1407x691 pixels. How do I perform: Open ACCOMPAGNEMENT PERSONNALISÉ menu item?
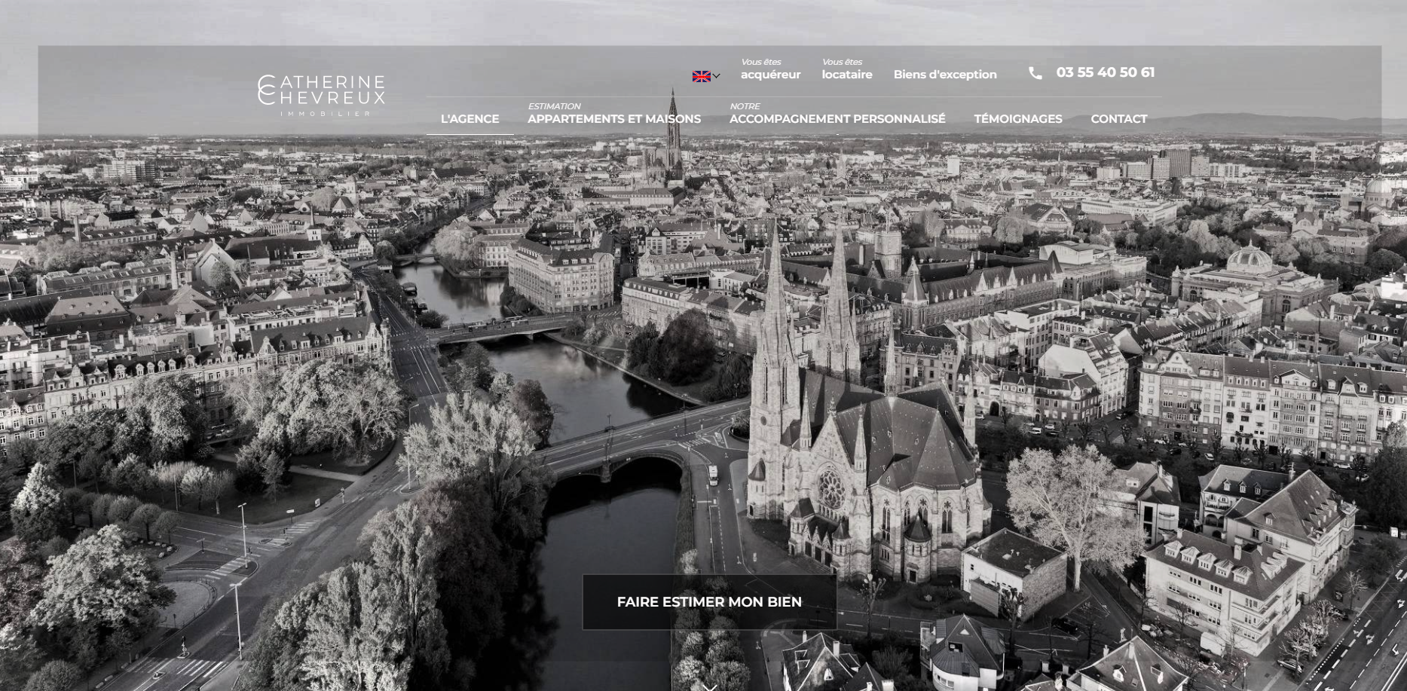pos(837,119)
